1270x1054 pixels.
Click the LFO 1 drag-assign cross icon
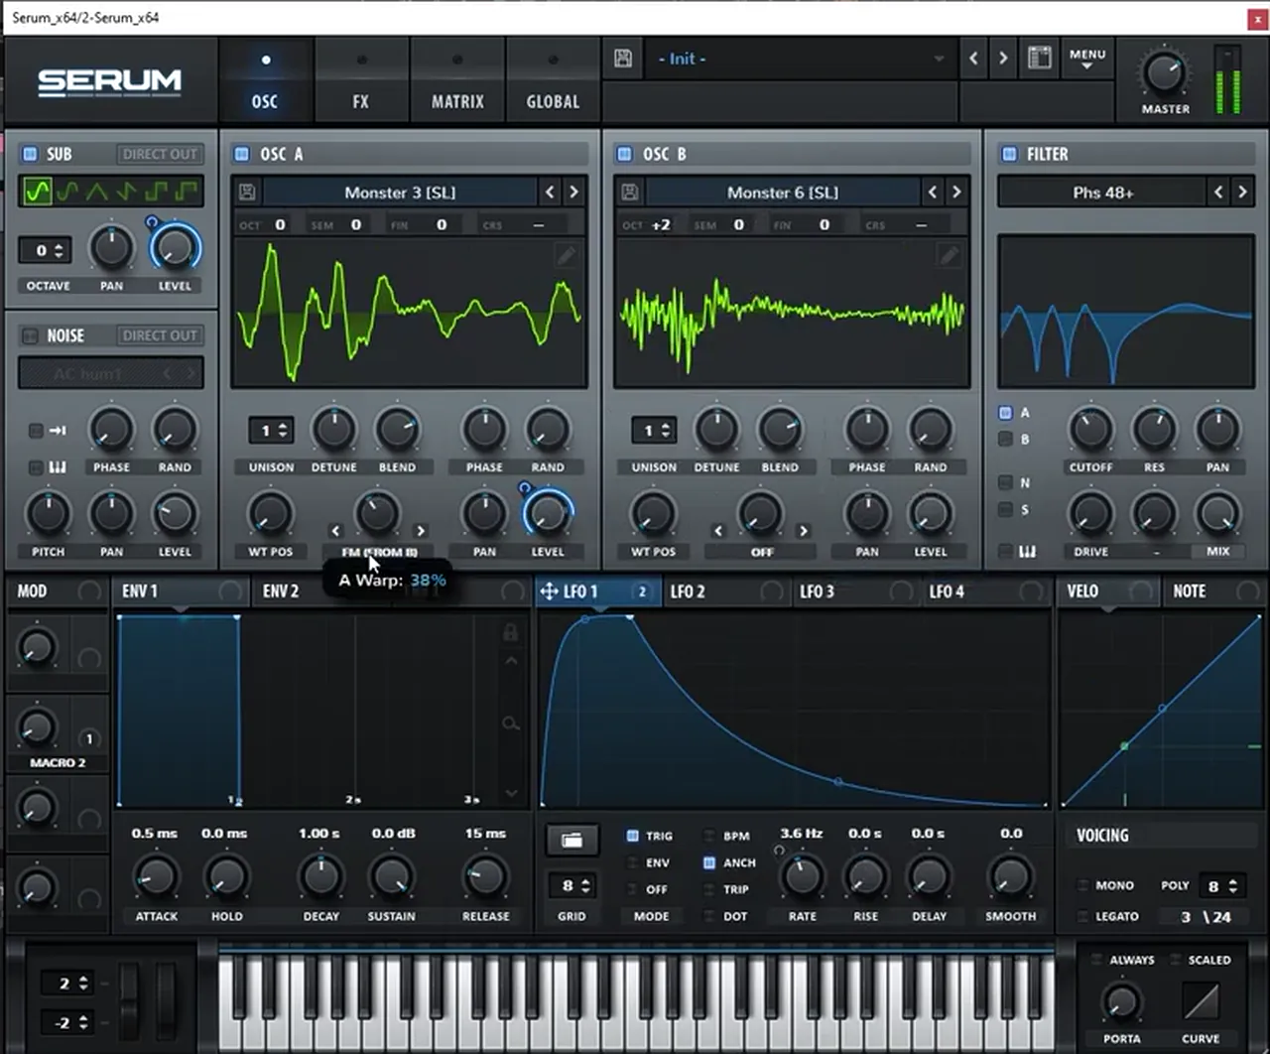click(x=549, y=592)
